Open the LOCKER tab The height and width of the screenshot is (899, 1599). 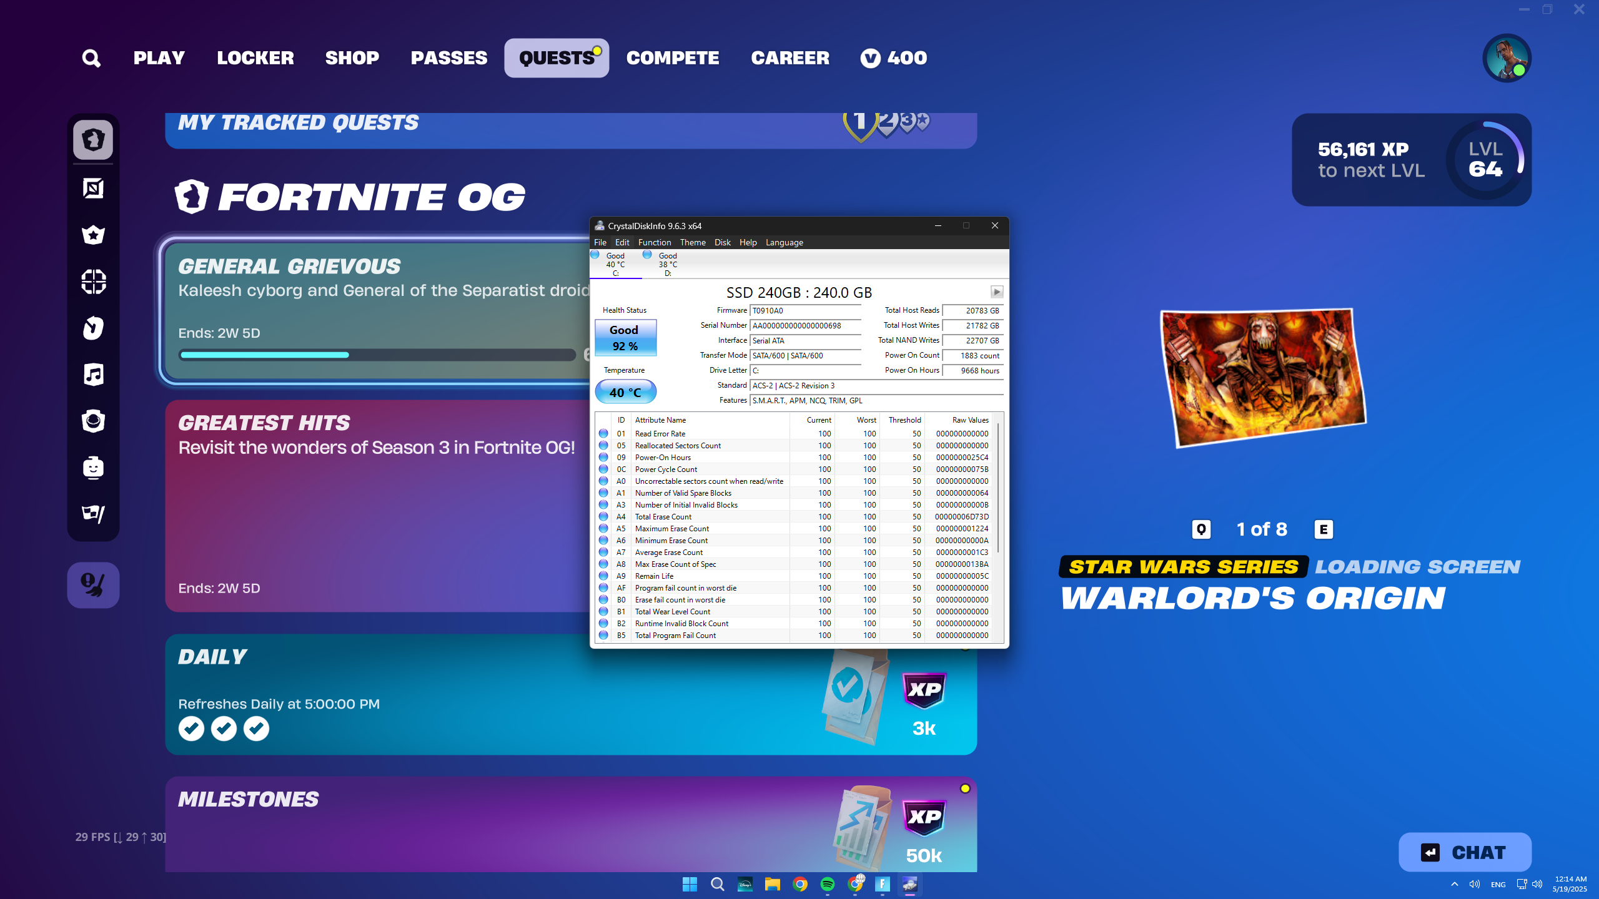click(x=255, y=58)
